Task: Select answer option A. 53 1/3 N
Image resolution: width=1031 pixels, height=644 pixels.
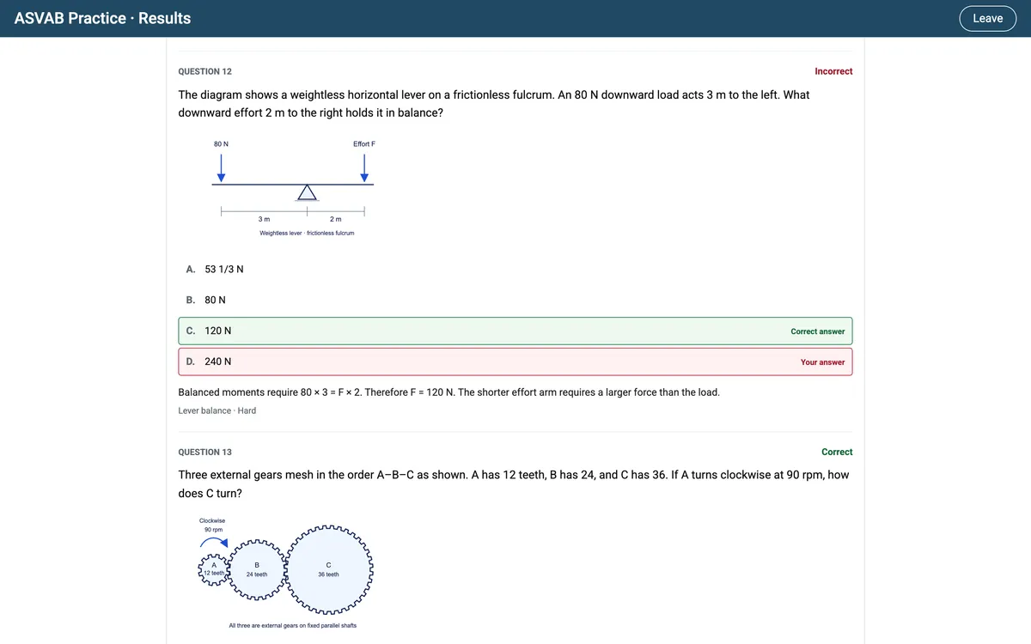Action: (515, 269)
